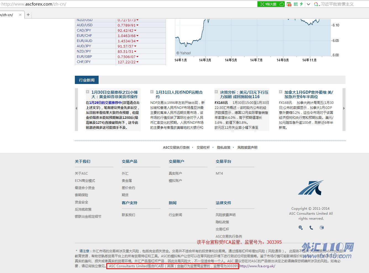
Task: Click the green QR code icon
Action: 296,4
